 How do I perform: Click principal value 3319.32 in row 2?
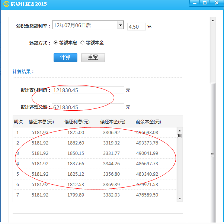click(x=111, y=143)
